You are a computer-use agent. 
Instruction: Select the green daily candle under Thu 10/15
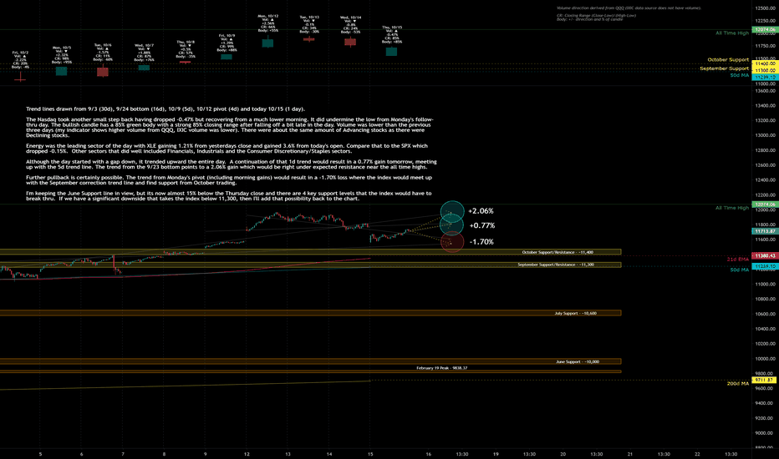(391, 51)
